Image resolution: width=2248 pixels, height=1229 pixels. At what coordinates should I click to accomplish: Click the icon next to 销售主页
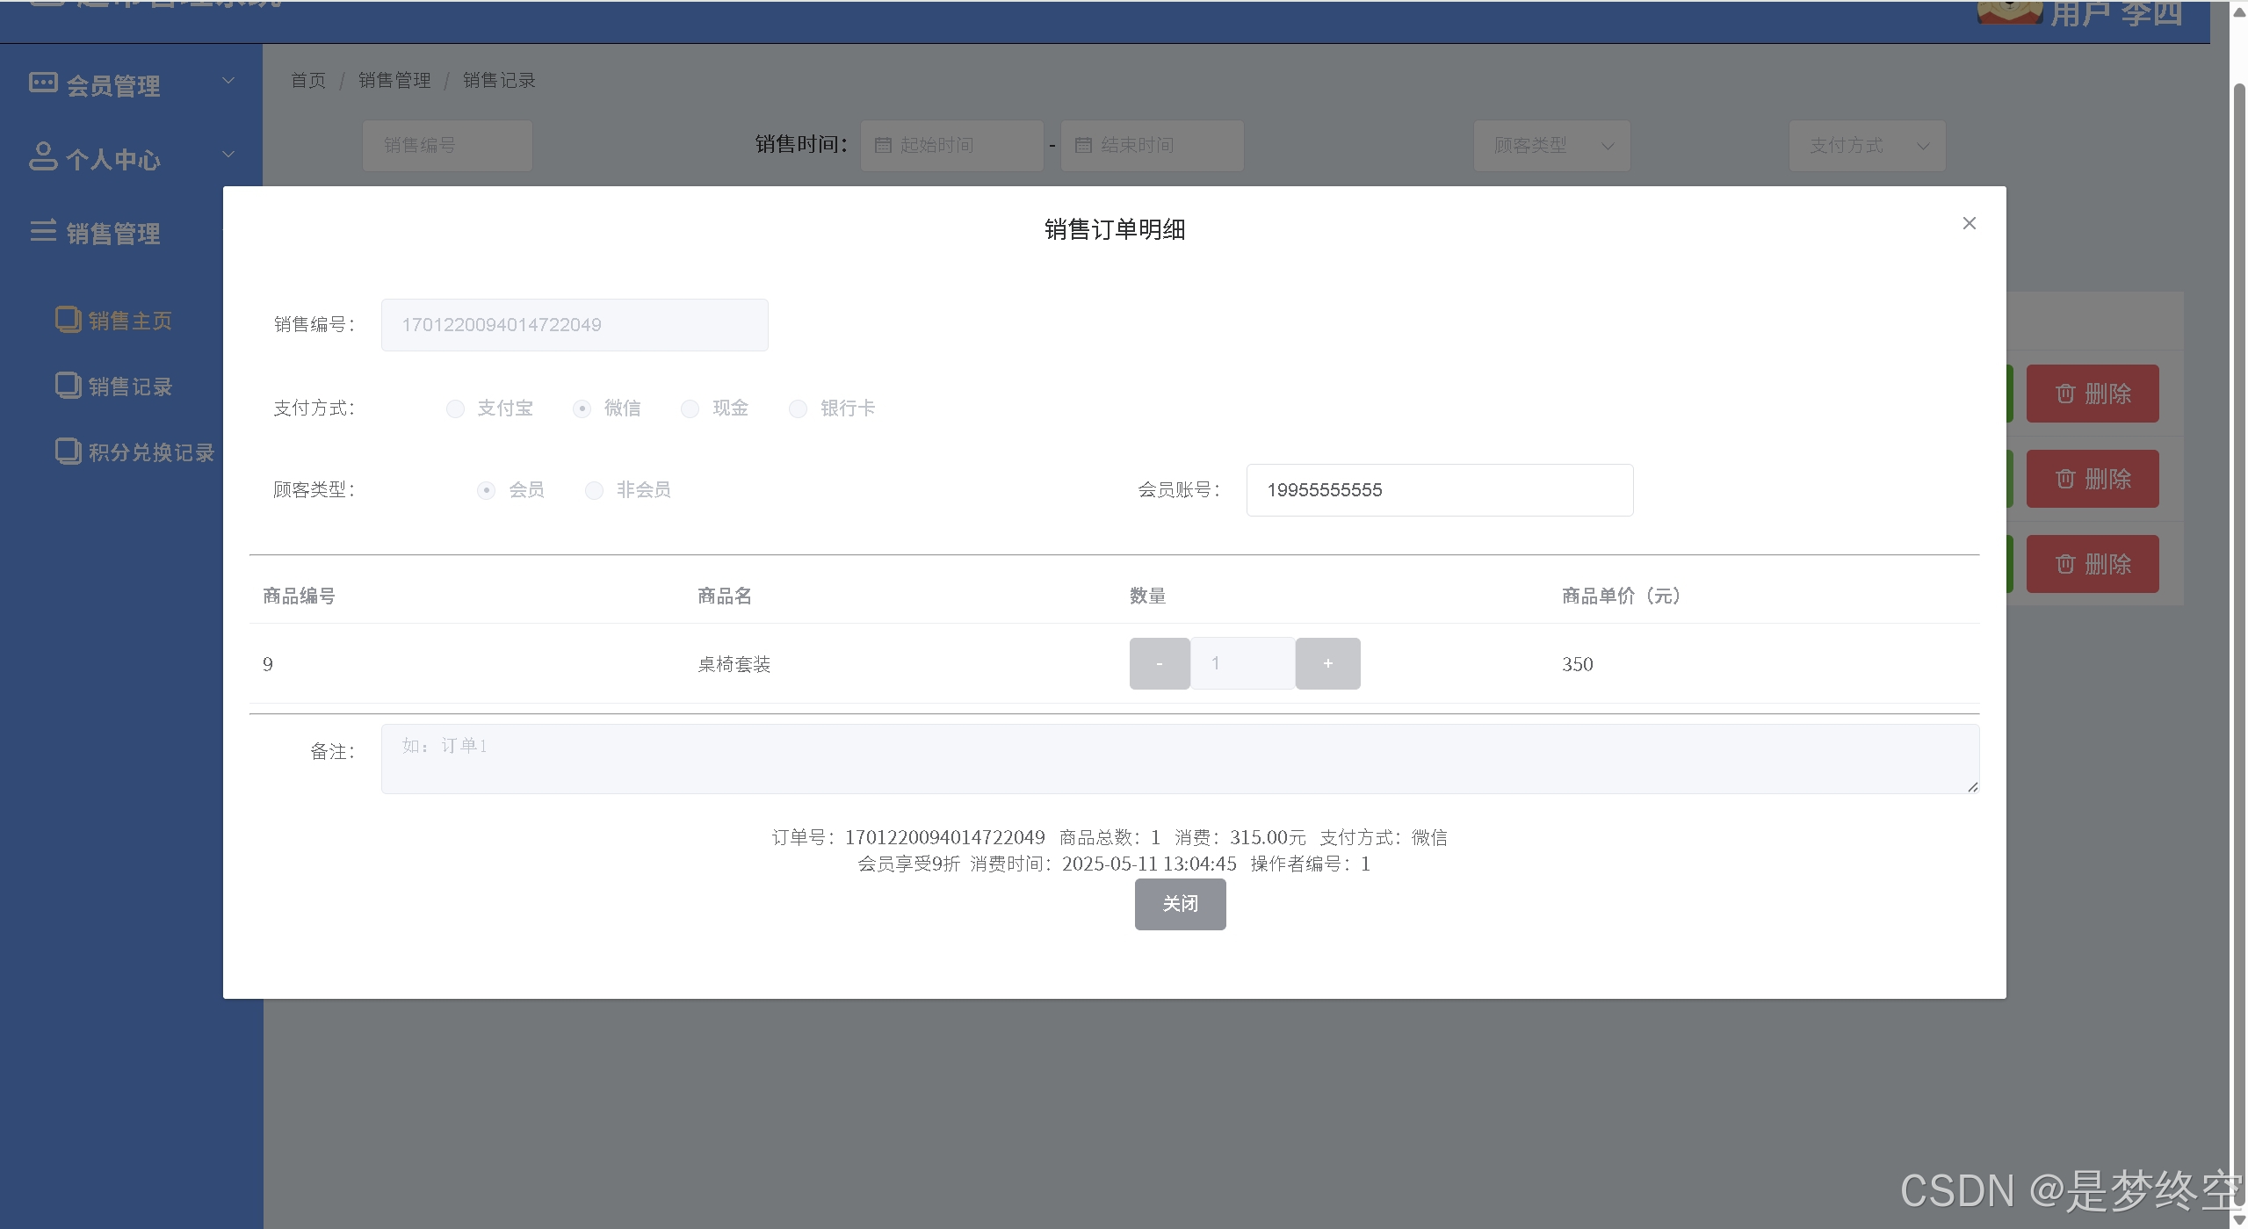[68, 319]
